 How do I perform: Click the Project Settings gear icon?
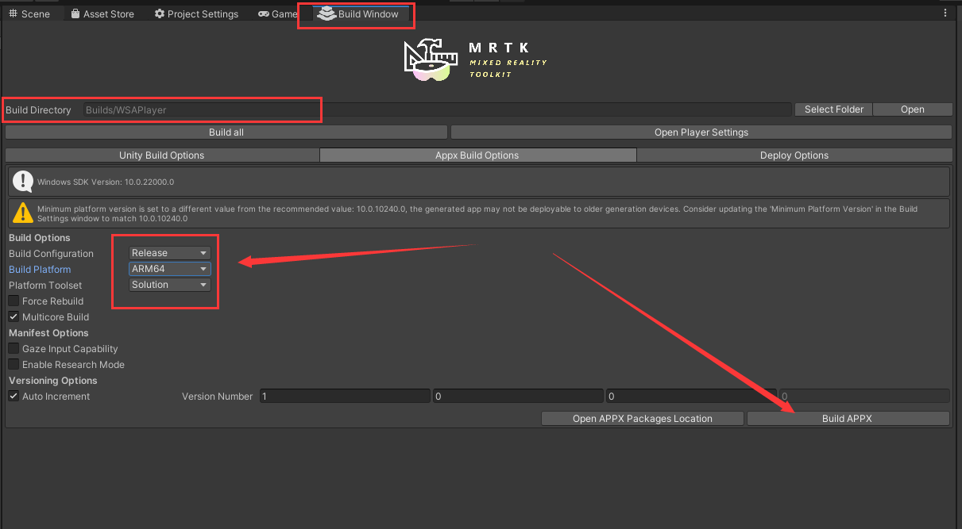click(x=159, y=13)
